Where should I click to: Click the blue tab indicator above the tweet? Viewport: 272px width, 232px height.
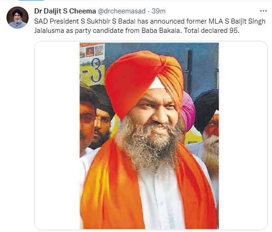[31, 0]
